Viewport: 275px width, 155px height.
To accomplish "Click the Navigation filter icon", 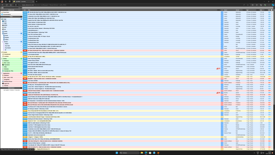I will [3, 79].
